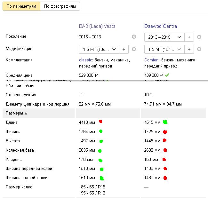This screenshot has width=208, height=198.
Task: Open the ВАЗ (Lada) Vesta link
Action: [97, 26]
